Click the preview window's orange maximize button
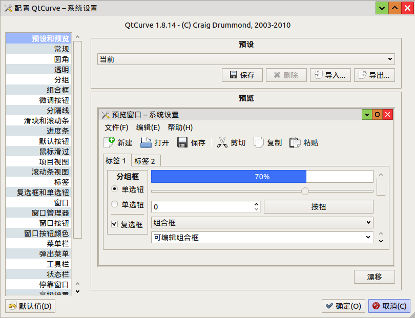 pos(377,115)
